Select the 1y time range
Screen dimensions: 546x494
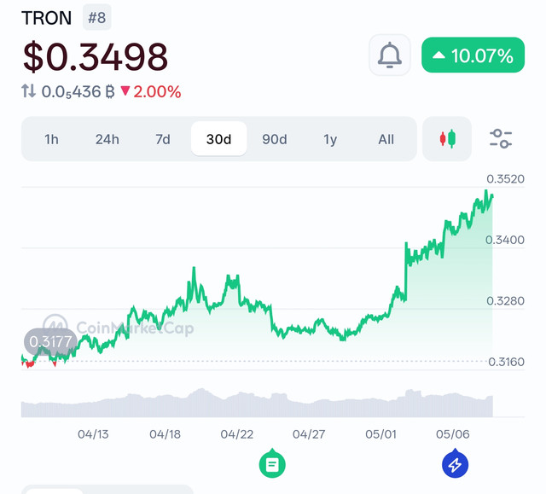click(x=330, y=139)
